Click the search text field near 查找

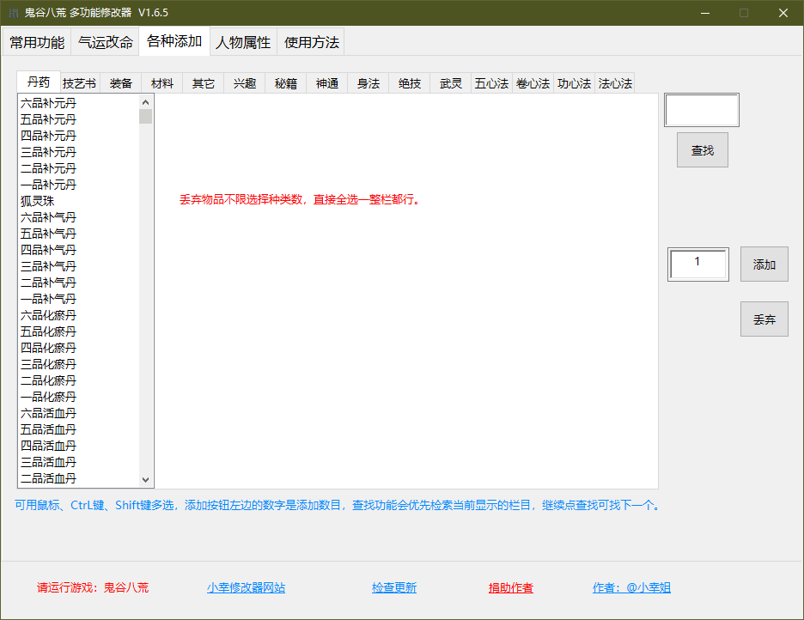coord(701,109)
